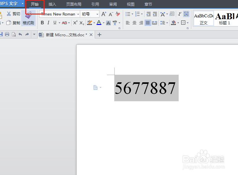Toggle character shading A button
Viewport: 238px width, 175px height.
pos(108,23)
